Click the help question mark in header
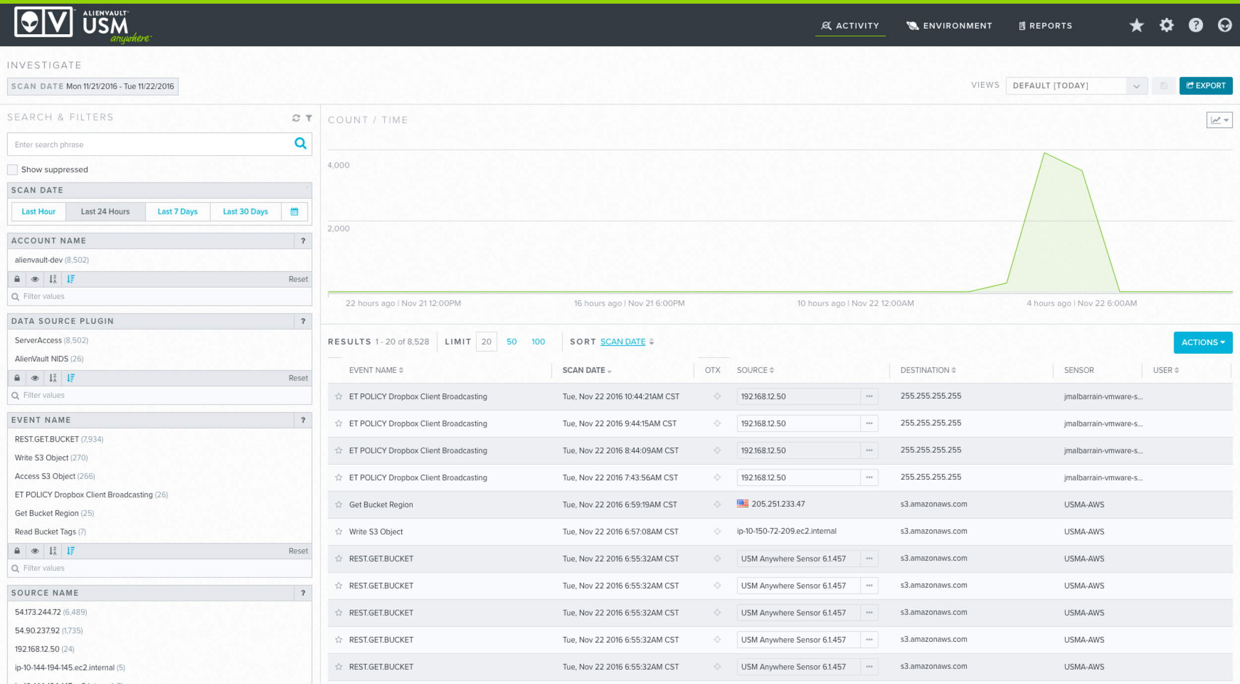The height and width of the screenshot is (684, 1240). click(x=1195, y=25)
